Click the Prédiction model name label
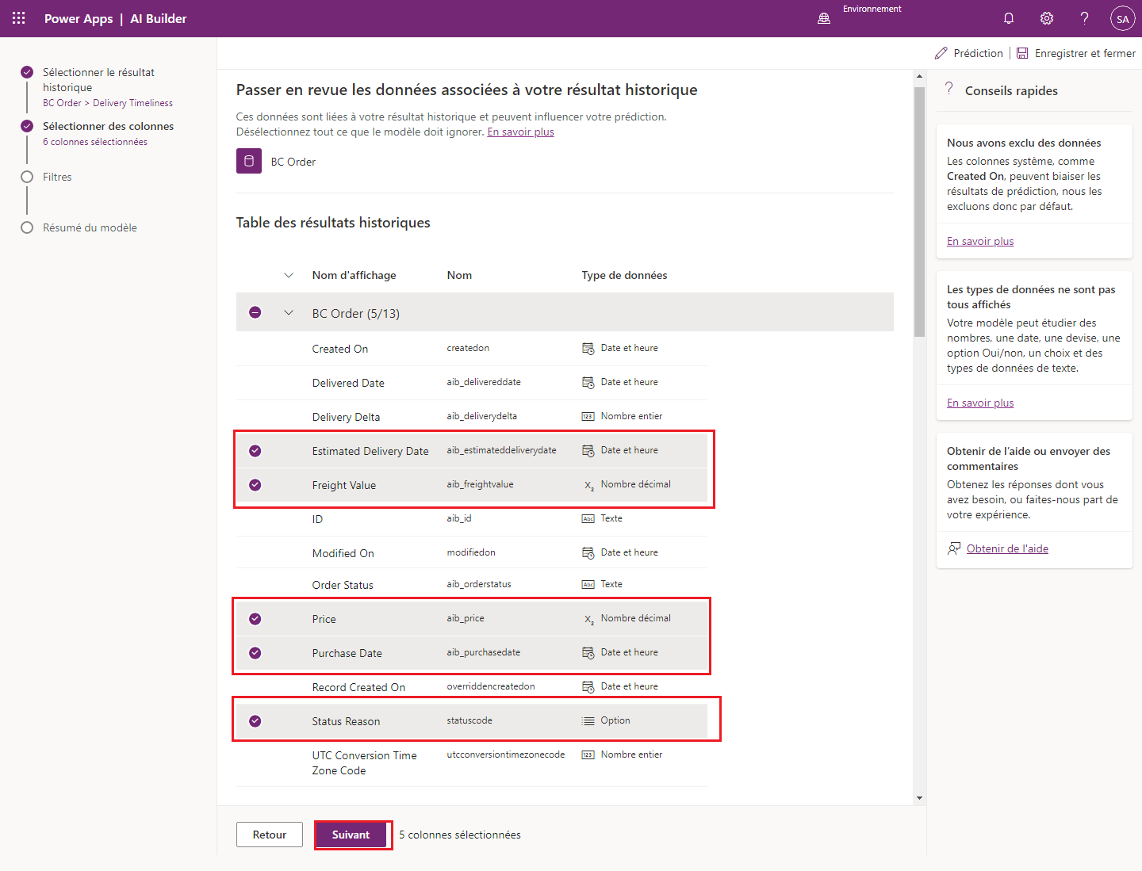 (978, 53)
